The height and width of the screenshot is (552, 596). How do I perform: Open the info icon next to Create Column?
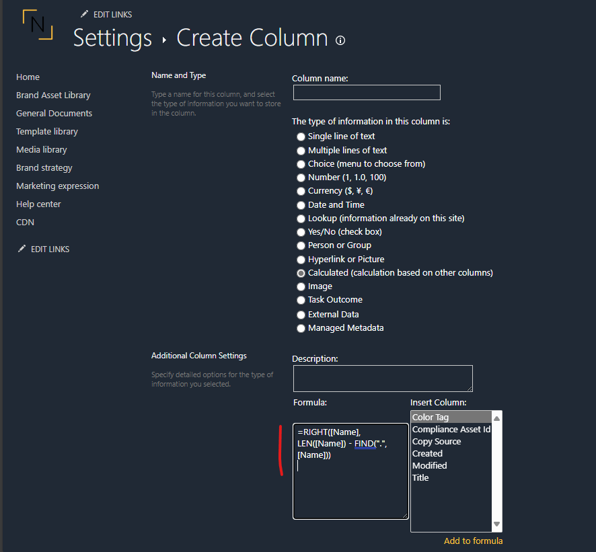[x=340, y=41]
